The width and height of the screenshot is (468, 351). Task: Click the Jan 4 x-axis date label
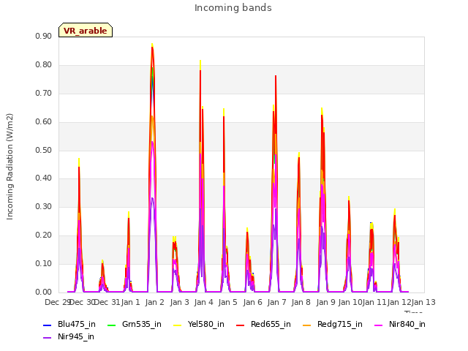click(x=203, y=302)
